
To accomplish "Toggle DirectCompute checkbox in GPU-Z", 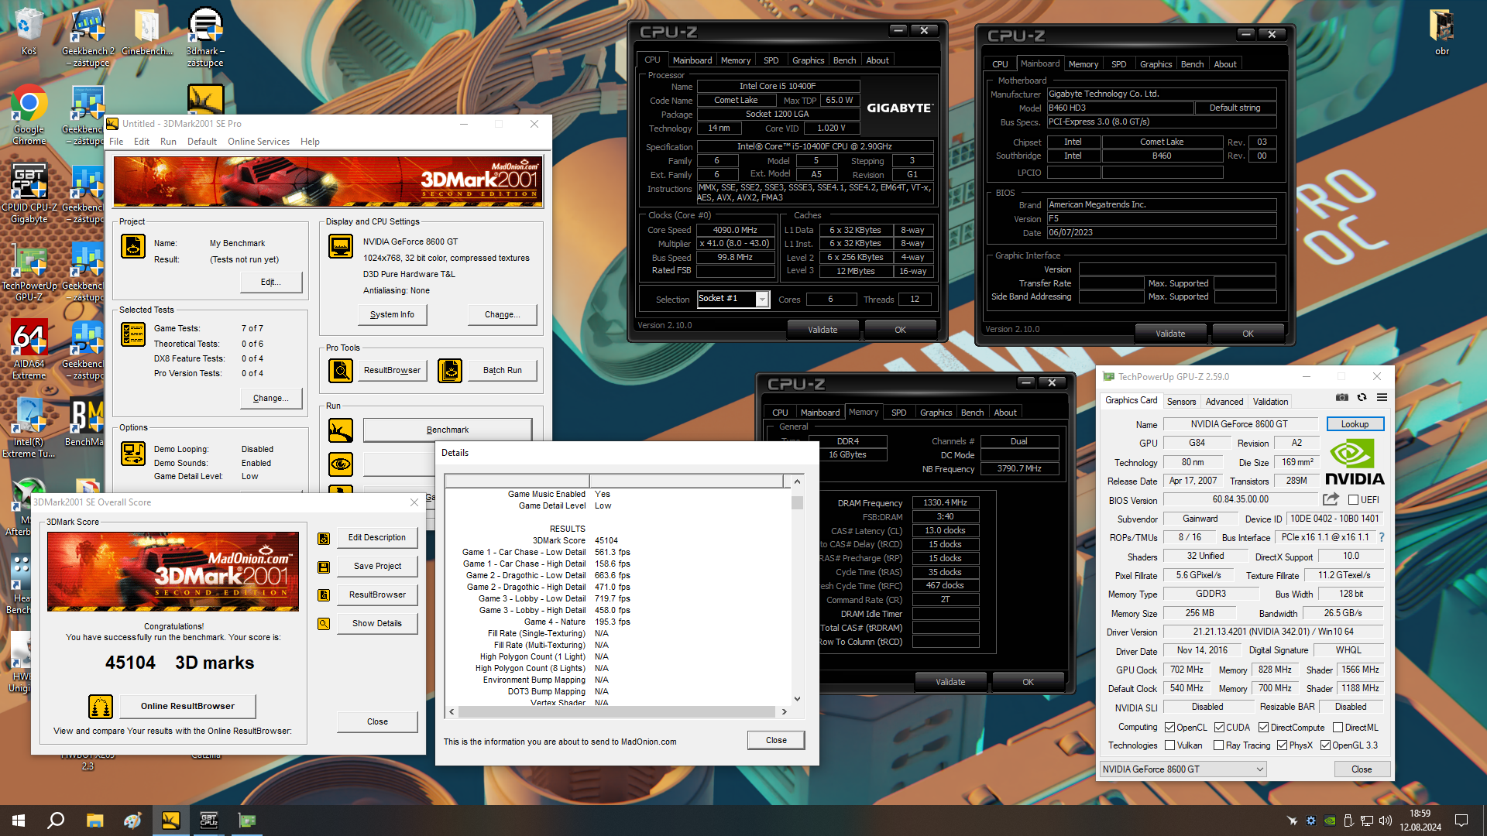I will tap(1263, 728).
